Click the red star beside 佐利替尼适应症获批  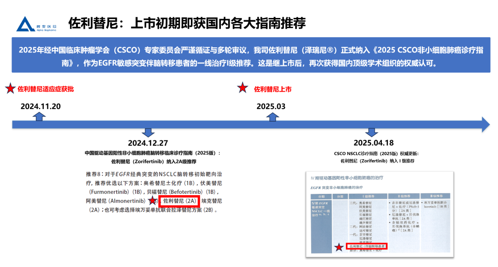click(x=10, y=88)
